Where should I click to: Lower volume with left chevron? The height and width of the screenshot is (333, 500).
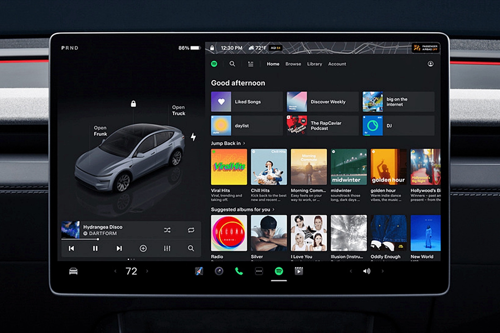click(351, 271)
